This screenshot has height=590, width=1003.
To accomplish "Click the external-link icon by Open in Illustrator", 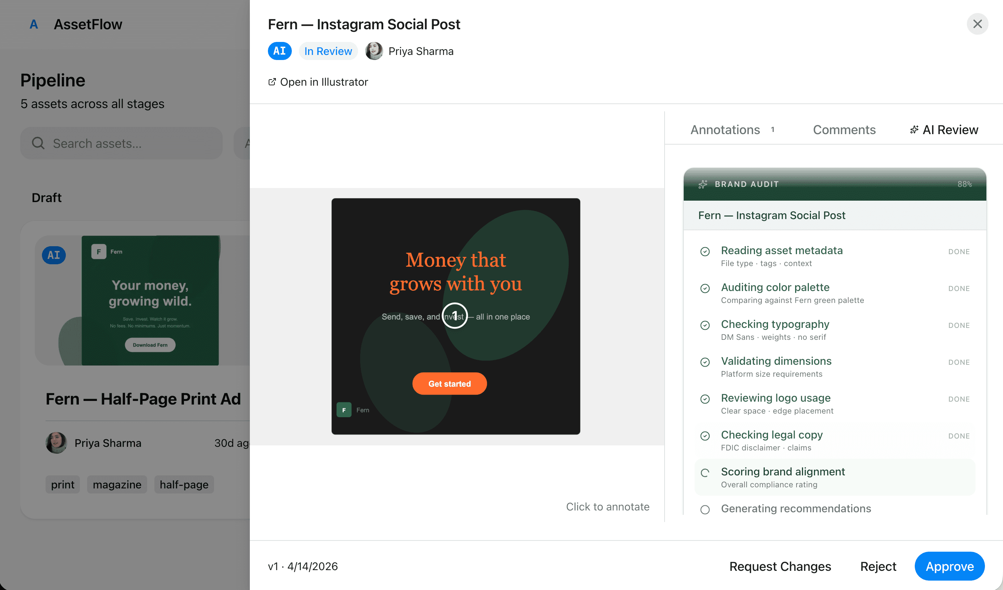I will (272, 82).
